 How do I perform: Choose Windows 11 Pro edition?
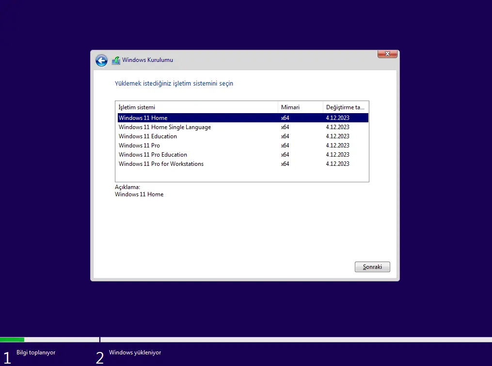point(243,145)
